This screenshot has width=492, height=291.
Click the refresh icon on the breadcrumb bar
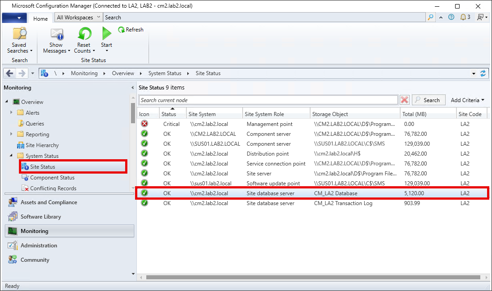[483, 73]
